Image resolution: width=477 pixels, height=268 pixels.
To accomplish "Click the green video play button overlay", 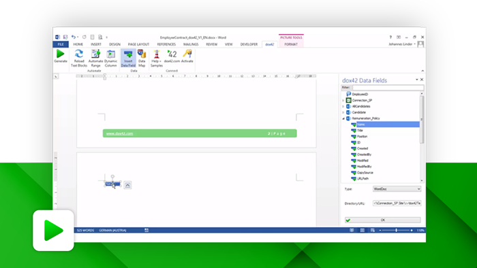I will [x=54, y=231].
